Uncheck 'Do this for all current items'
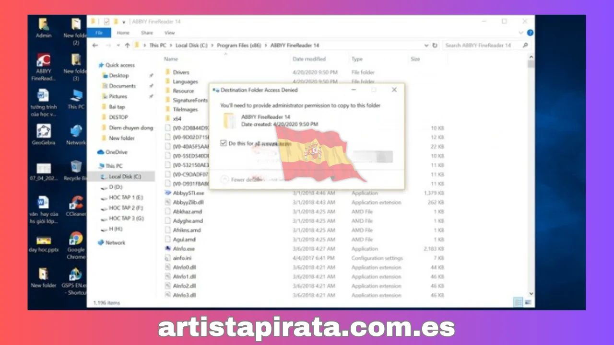The image size is (614, 345). (x=223, y=143)
